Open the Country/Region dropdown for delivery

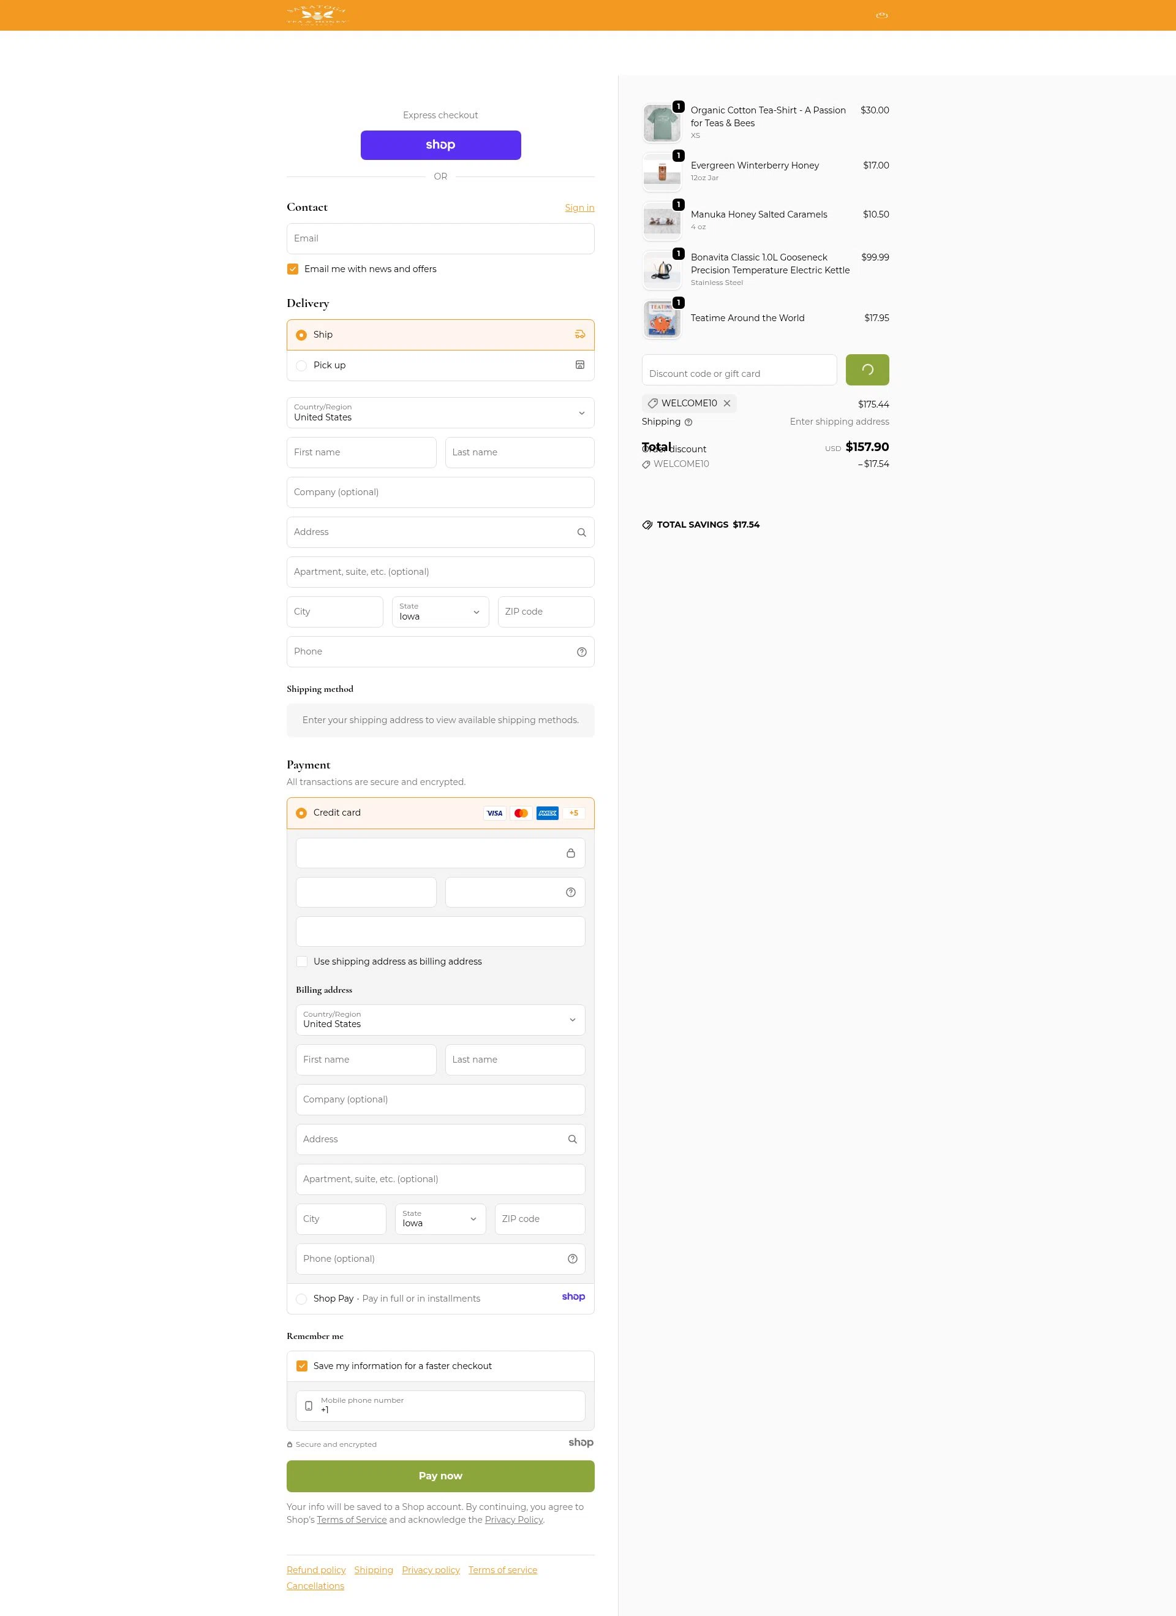tap(440, 412)
